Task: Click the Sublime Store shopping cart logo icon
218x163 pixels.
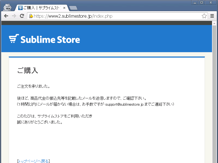Action: (x=14, y=39)
